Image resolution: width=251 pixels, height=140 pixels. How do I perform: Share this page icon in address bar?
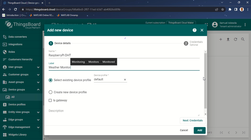click(x=216, y=10)
